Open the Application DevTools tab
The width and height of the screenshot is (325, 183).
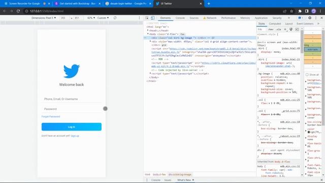[261, 18]
